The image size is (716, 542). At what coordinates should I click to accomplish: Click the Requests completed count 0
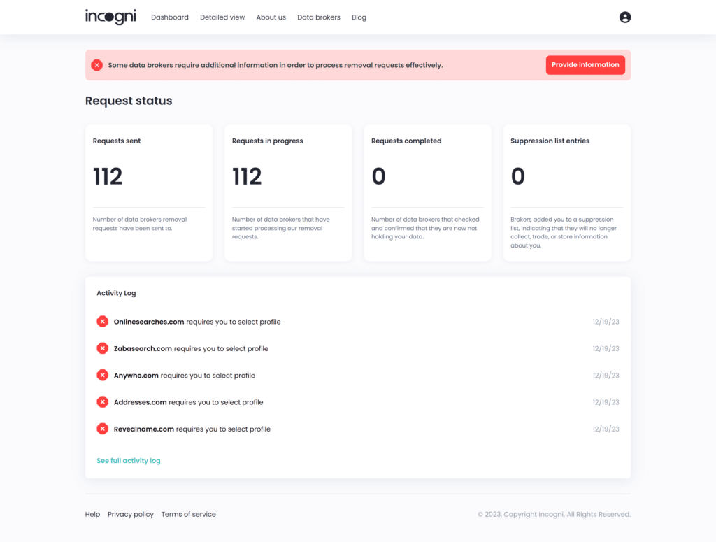click(x=378, y=176)
